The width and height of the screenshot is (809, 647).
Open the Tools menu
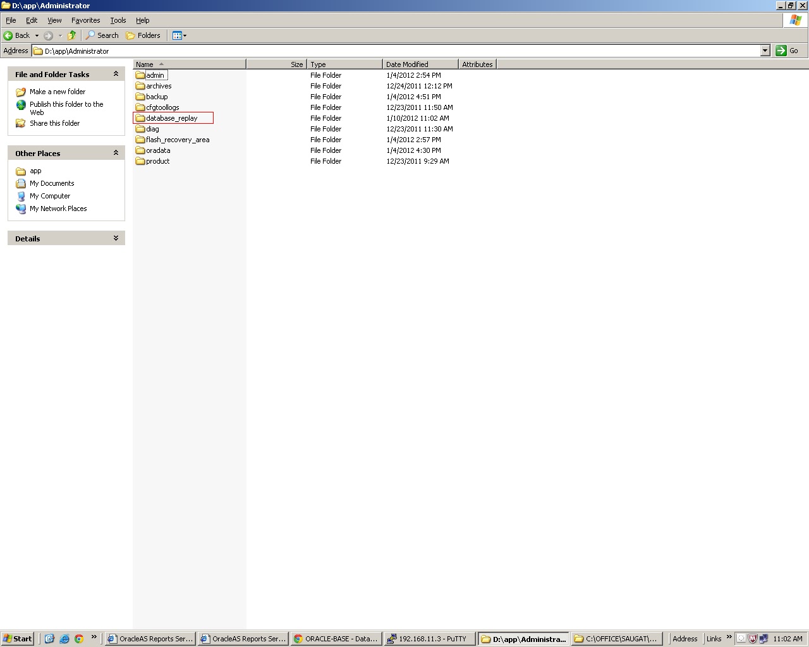118,20
